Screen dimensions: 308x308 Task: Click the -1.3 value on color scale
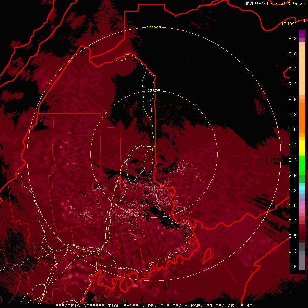pos(291,252)
